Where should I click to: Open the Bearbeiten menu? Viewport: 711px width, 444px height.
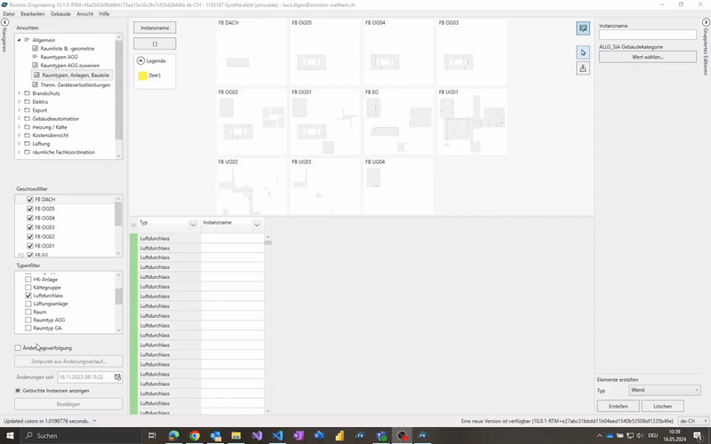tap(33, 14)
